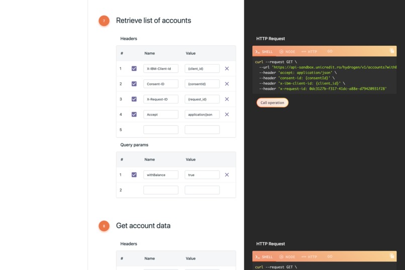Remove the X-IBM-Client-Id header row

click(x=227, y=68)
